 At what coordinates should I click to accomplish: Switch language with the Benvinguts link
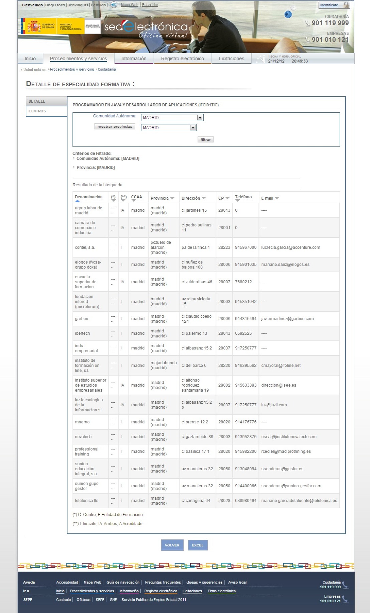(x=78, y=5)
